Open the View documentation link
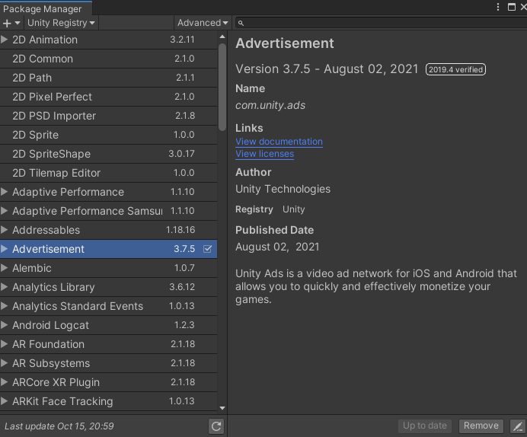527x437 pixels. click(x=279, y=142)
